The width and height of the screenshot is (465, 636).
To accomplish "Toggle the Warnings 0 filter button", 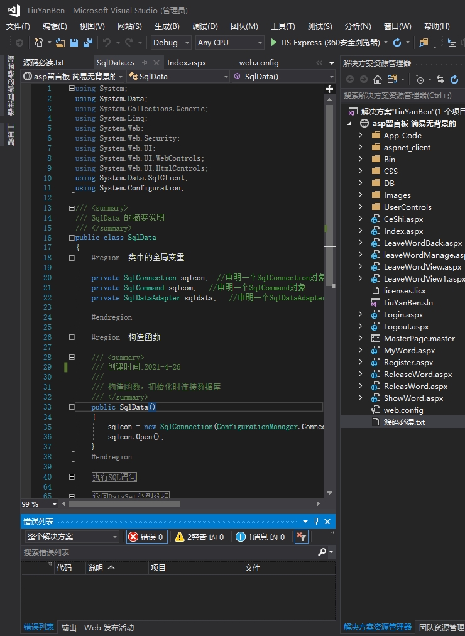I will coord(199,537).
